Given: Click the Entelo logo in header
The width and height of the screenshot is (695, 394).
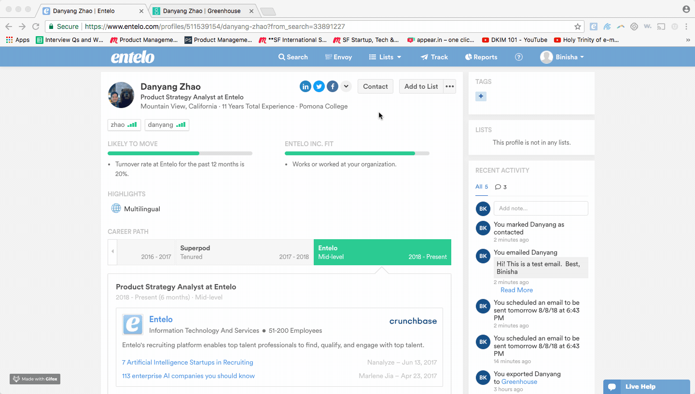Looking at the screenshot, I should point(133,57).
